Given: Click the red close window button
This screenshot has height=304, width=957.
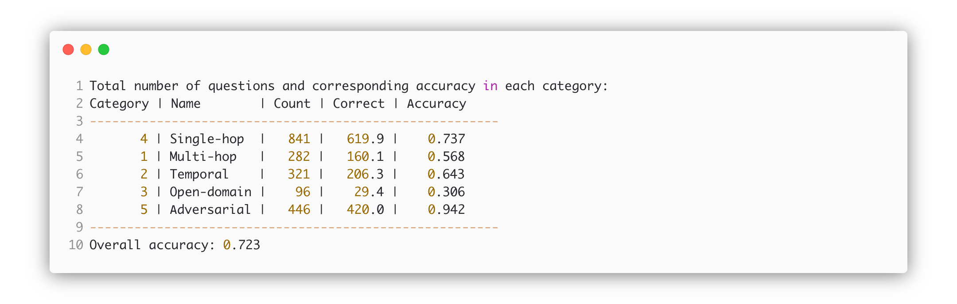Looking at the screenshot, I should pos(68,49).
